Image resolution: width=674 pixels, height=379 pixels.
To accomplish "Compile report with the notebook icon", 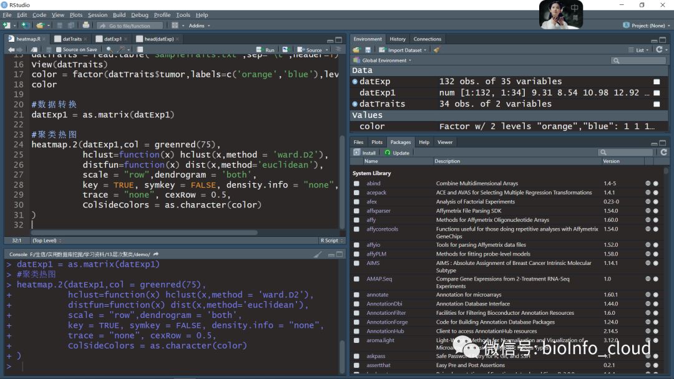I will click(x=140, y=50).
